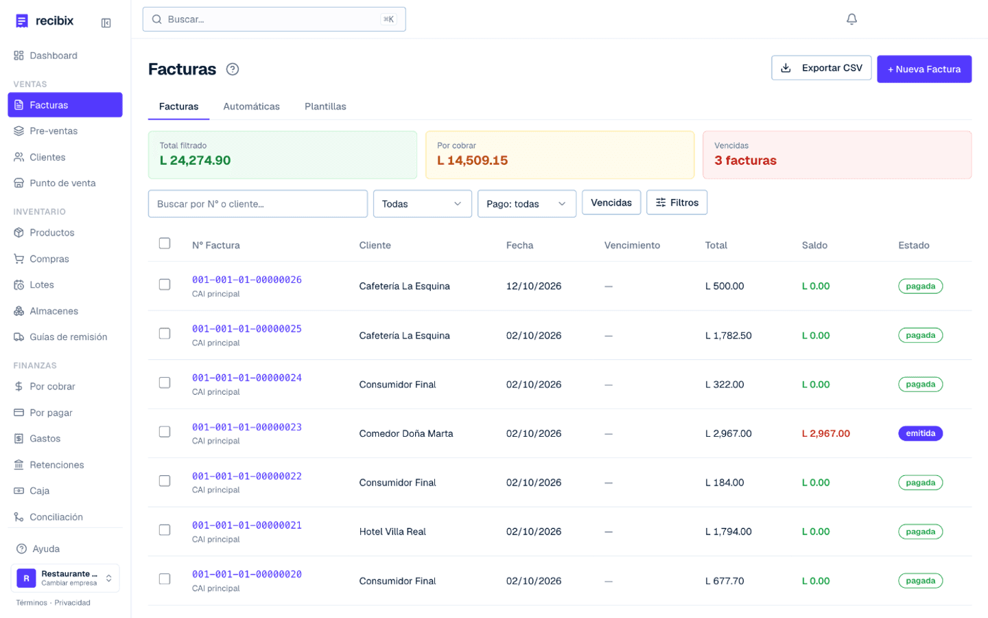Open Compras cart icon
Viewport: 988px width, 618px height.
[x=19, y=259]
